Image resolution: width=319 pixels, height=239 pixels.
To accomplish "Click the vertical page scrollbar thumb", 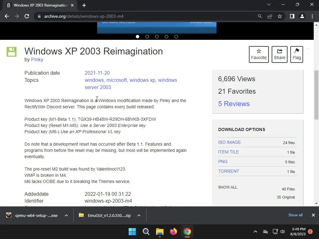I will coord(316,95).
